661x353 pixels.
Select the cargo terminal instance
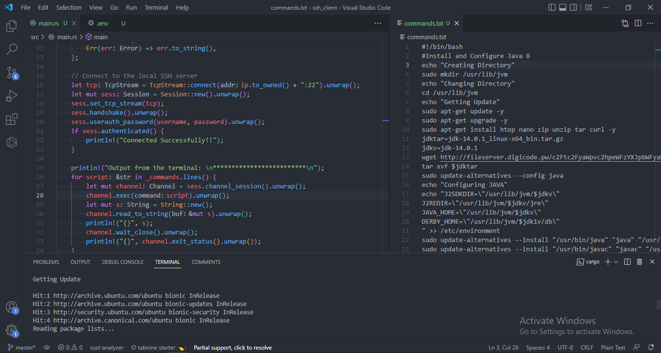pyautogui.click(x=588, y=262)
